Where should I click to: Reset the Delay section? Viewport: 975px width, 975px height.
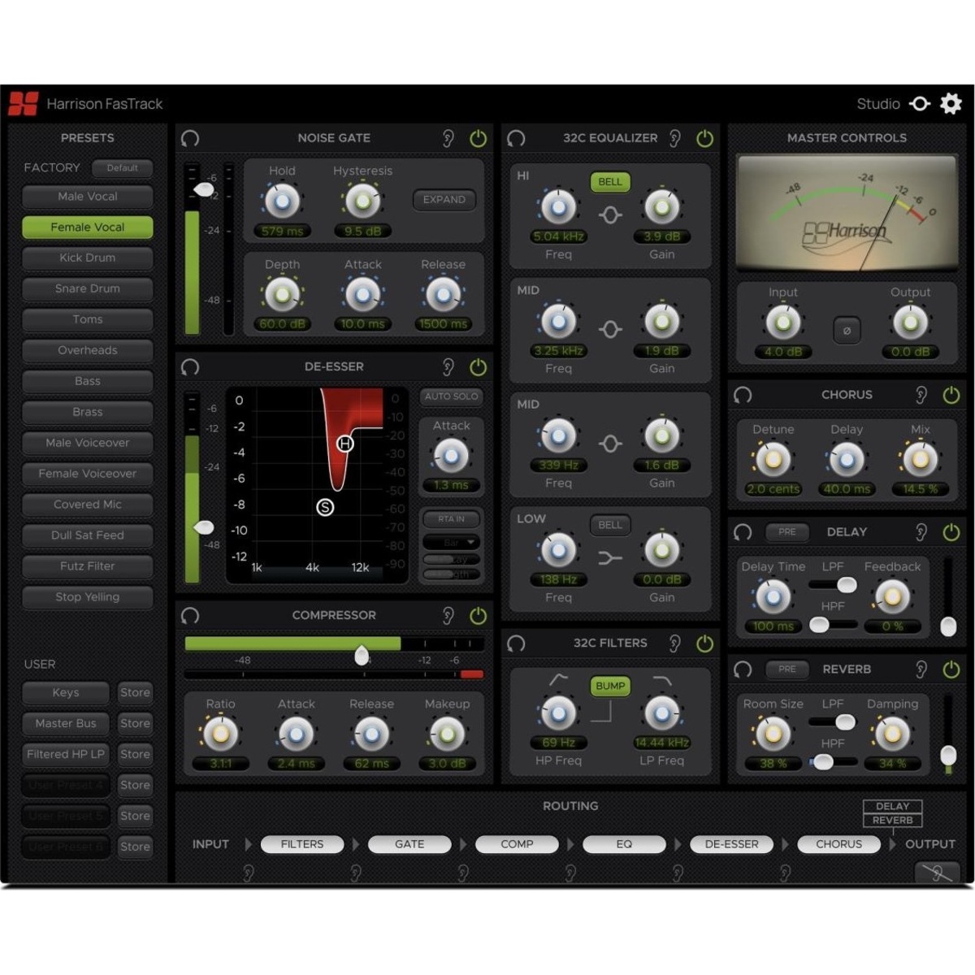pos(743,532)
